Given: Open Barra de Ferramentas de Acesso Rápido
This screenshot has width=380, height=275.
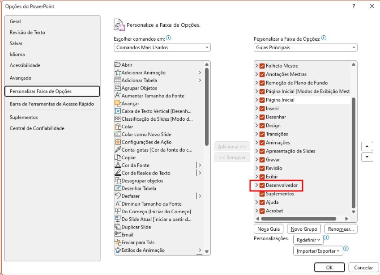Looking at the screenshot, I should [x=52, y=104].
